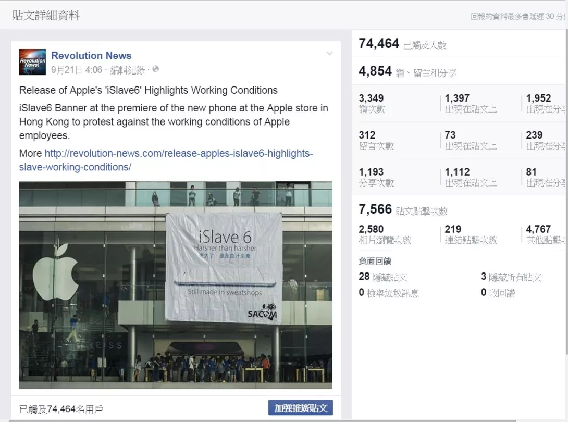
Task: Click the post headline about Apple's iSlave6
Action: [x=149, y=90]
